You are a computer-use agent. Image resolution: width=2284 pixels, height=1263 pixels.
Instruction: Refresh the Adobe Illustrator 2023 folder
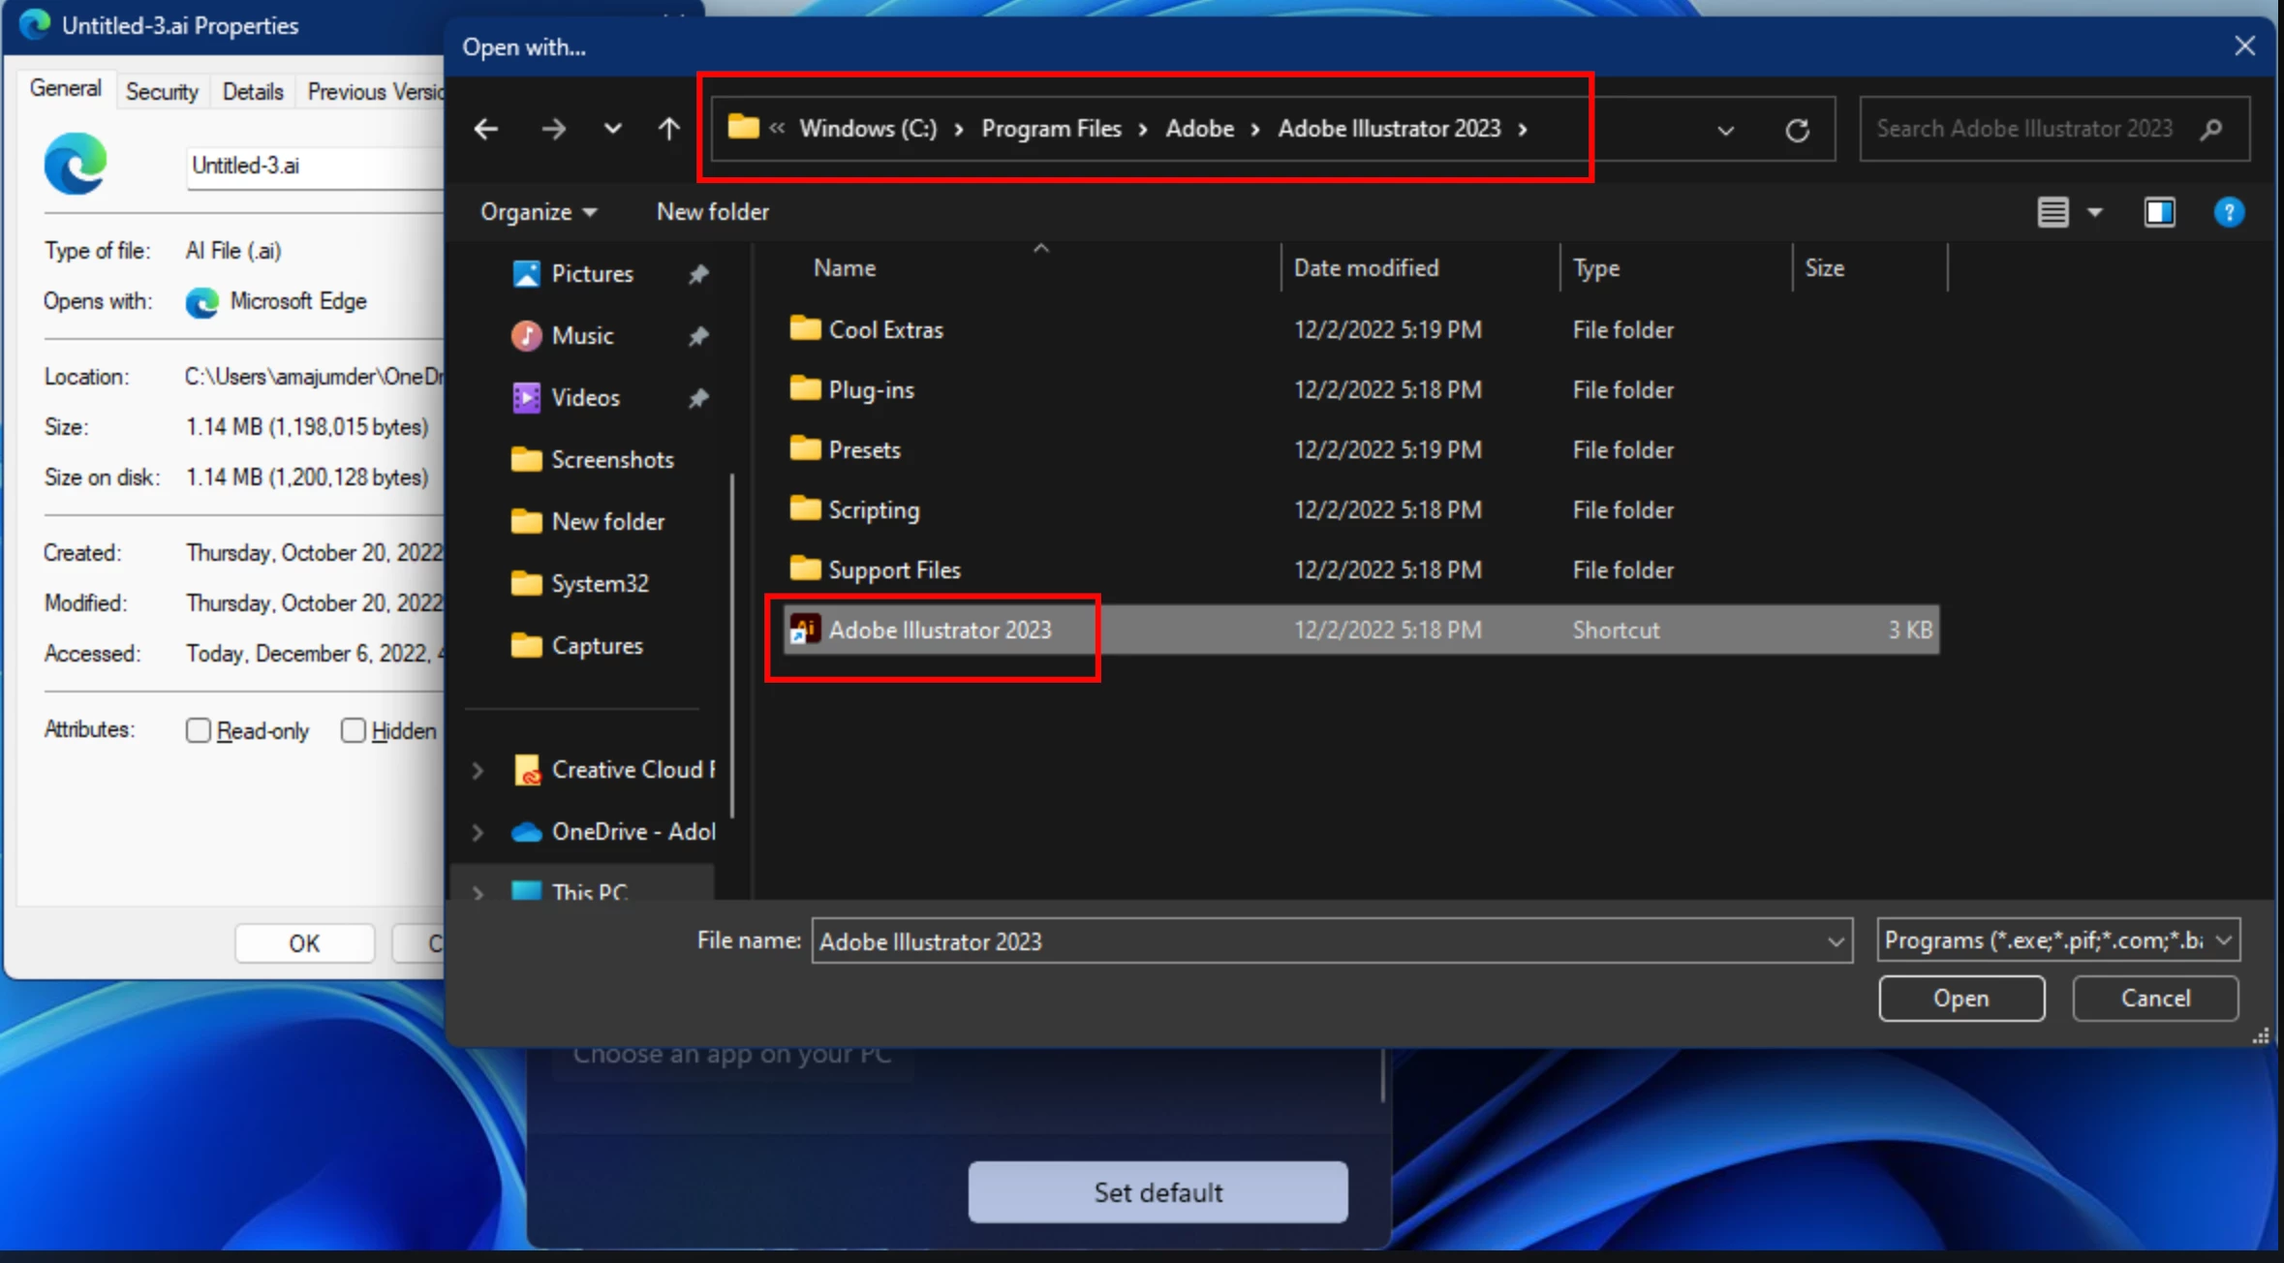tap(1797, 130)
